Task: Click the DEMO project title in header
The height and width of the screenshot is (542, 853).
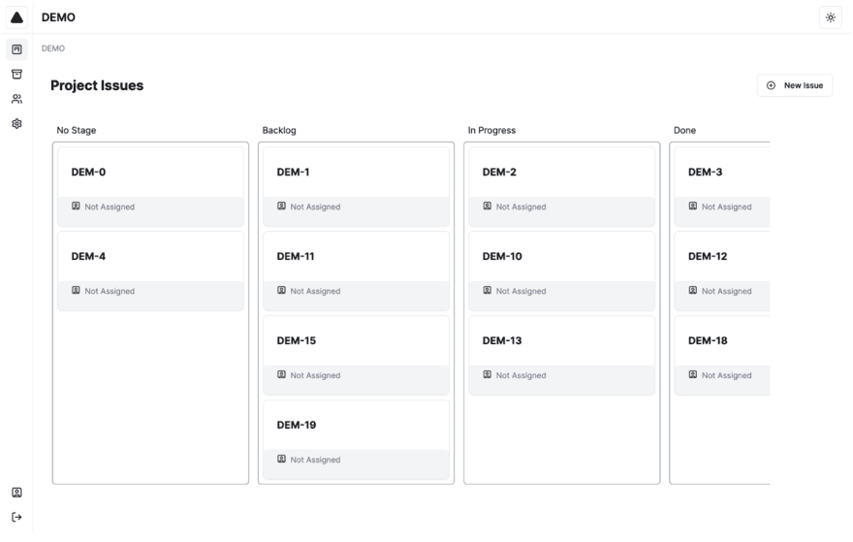Action: click(58, 17)
